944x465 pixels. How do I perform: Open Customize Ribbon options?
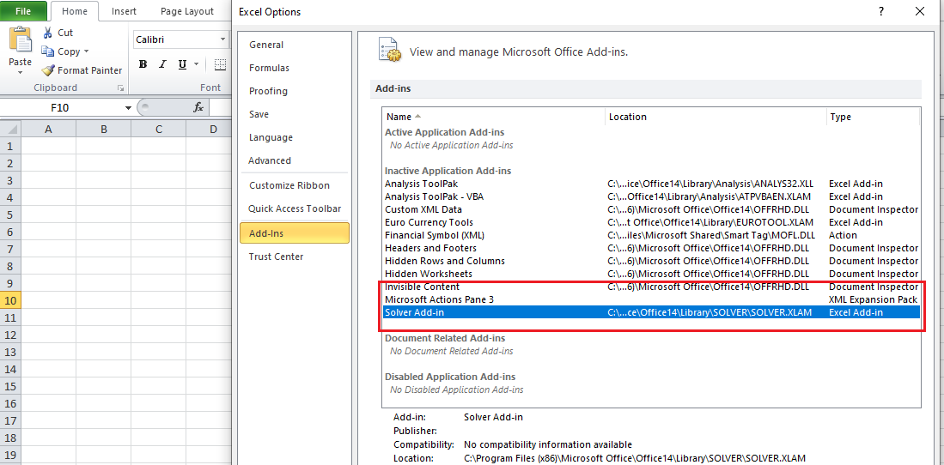coord(295,185)
